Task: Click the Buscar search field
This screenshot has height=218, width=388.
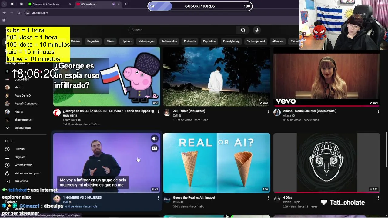Action: 183,30
